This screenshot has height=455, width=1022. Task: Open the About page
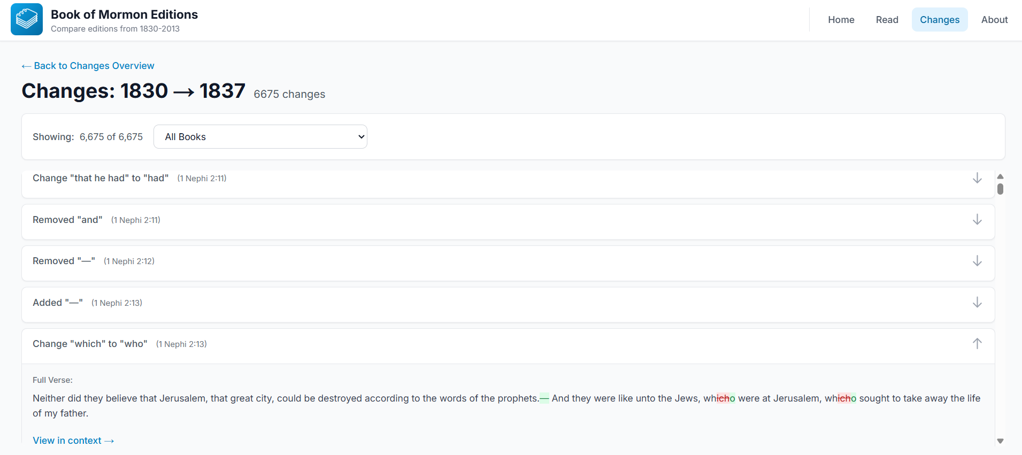994,20
